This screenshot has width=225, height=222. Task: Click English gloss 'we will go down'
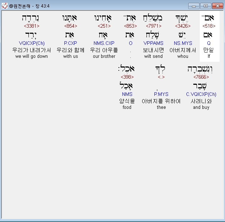point(32,56)
